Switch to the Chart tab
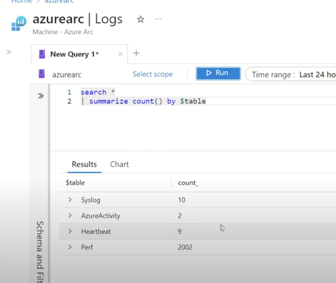Screen dimensions: 336x283 [119, 164]
